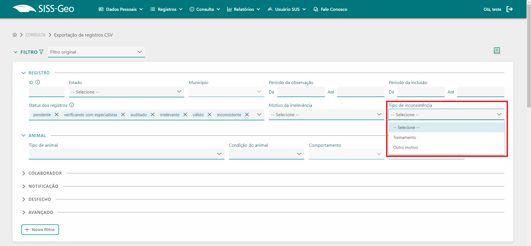Remove the 'pendente' status tag
Image resolution: width=531 pixels, height=246 pixels.
(57, 115)
